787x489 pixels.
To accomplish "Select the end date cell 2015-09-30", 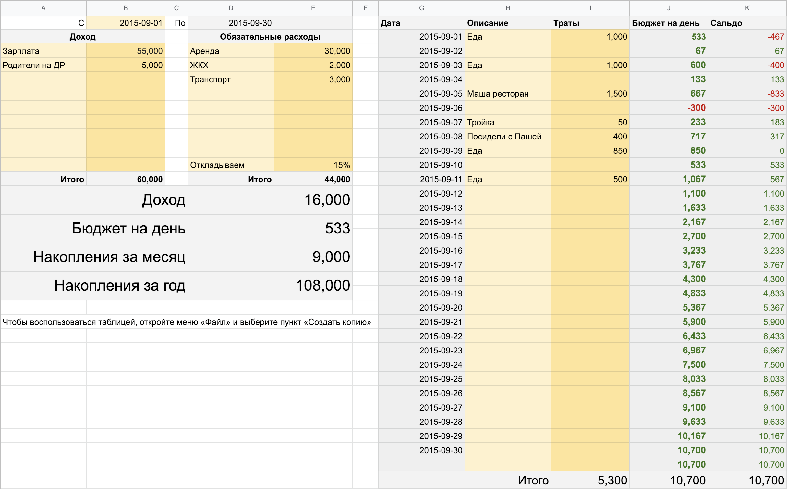I will 231,23.
